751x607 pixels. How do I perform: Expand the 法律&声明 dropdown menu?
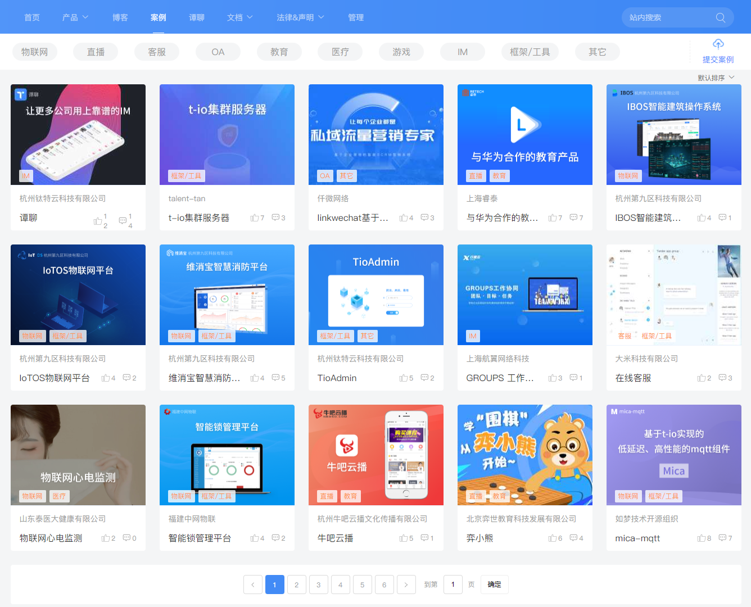coord(300,17)
